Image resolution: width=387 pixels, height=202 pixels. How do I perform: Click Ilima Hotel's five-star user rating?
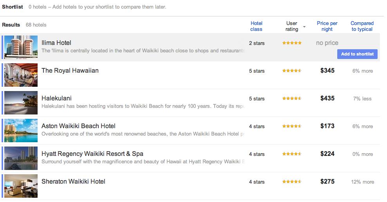coord(292,43)
